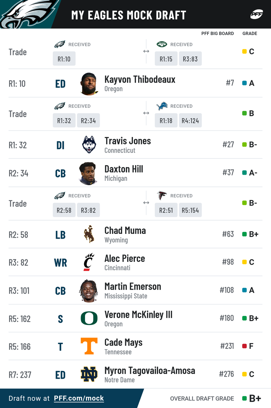Click the Chad Muma player name

click(125, 230)
